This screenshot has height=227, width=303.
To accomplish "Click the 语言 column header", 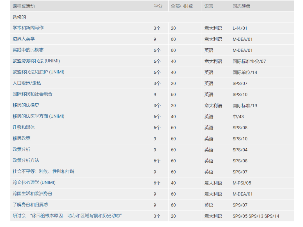I will coord(209,6).
